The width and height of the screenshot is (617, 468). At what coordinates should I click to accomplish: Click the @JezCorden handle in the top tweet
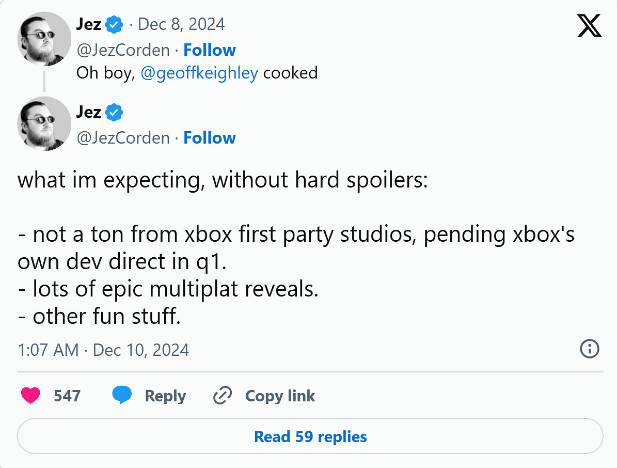(x=122, y=50)
